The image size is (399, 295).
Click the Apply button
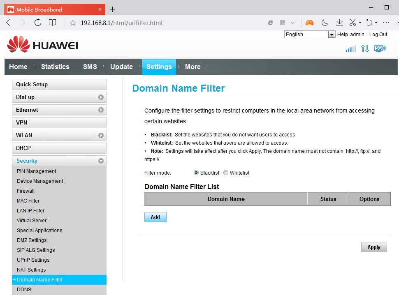[374, 247]
